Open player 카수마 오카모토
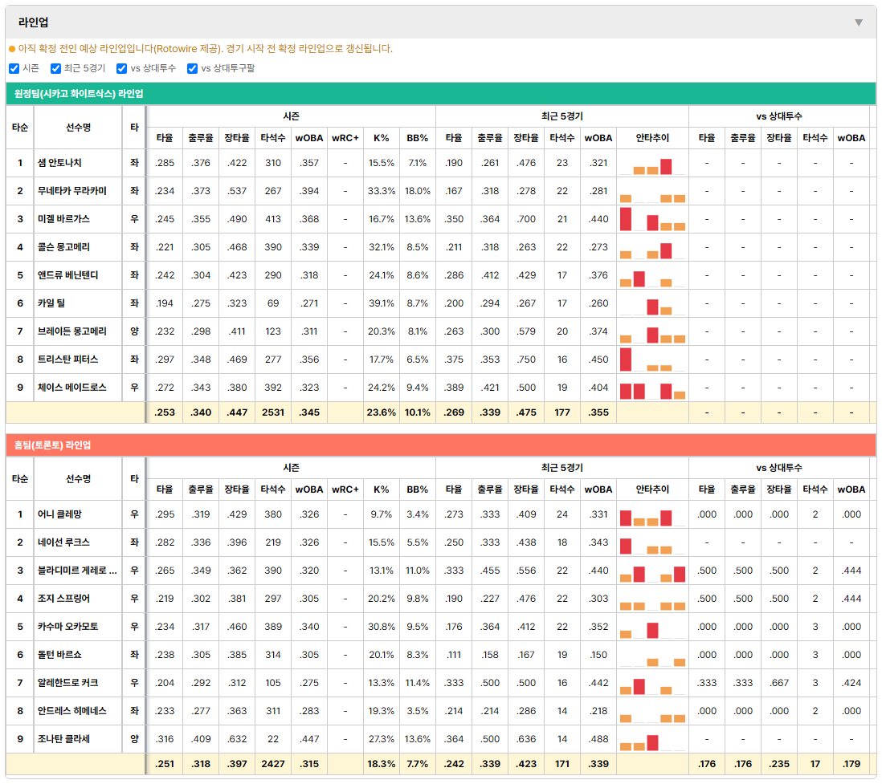 (67, 627)
